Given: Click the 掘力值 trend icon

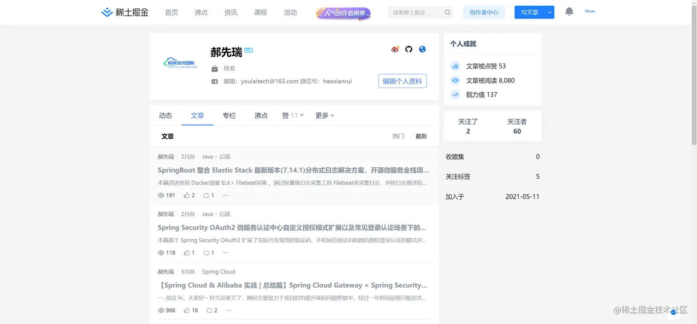Looking at the screenshot, I should (x=455, y=94).
